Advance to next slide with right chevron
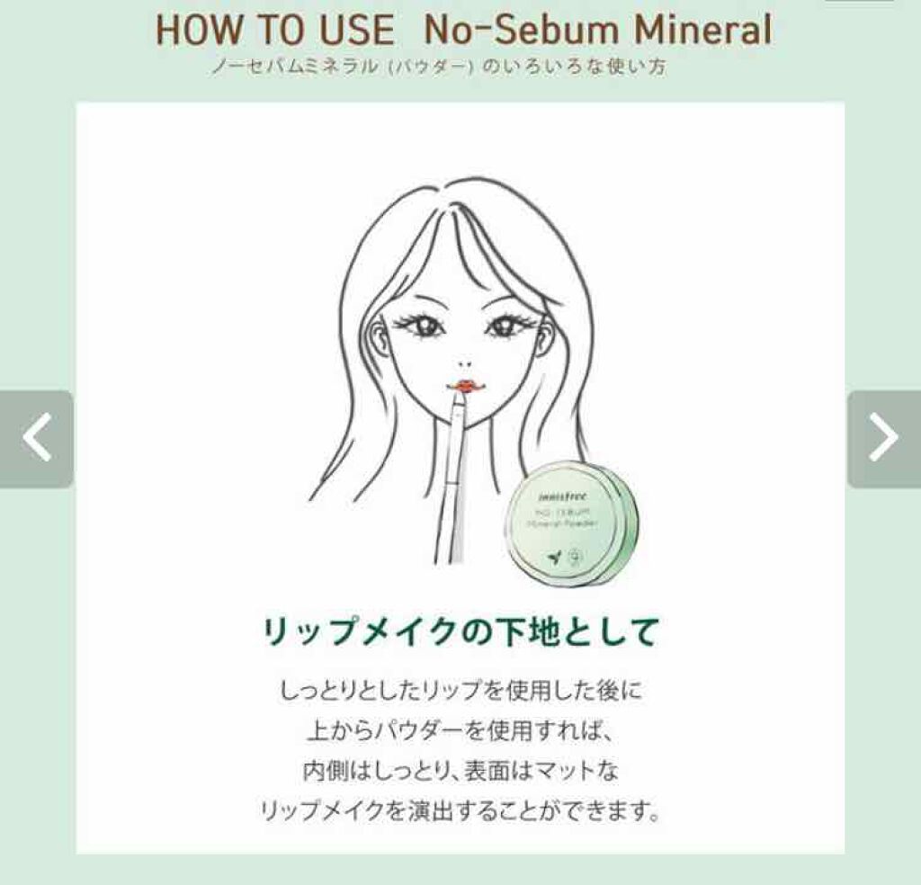The height and width of the screenshot is (885, 921). (x=884, y=438)
